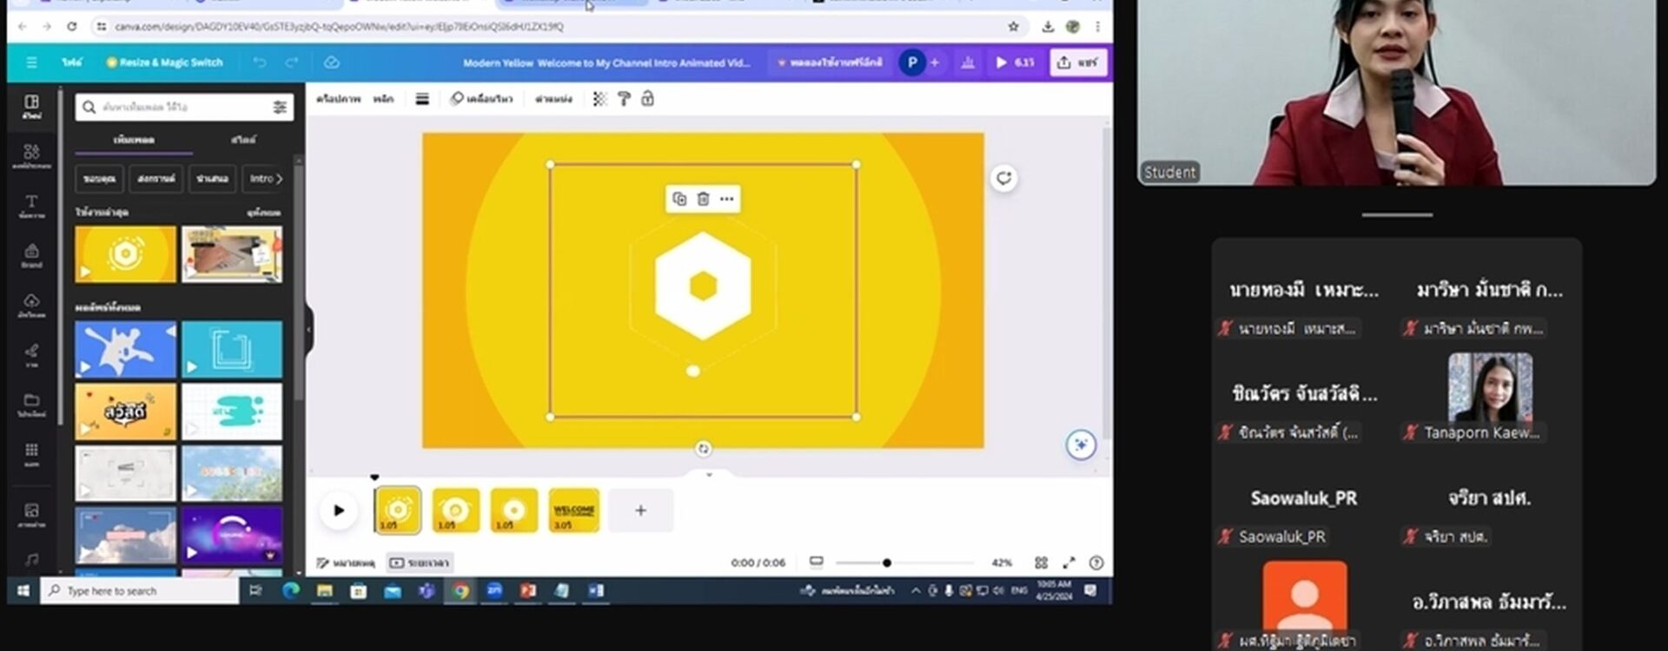Viewport: 1668px width, 651px height.
Task: Open the Apps grid sidebar panel
Action: (31, 454)
